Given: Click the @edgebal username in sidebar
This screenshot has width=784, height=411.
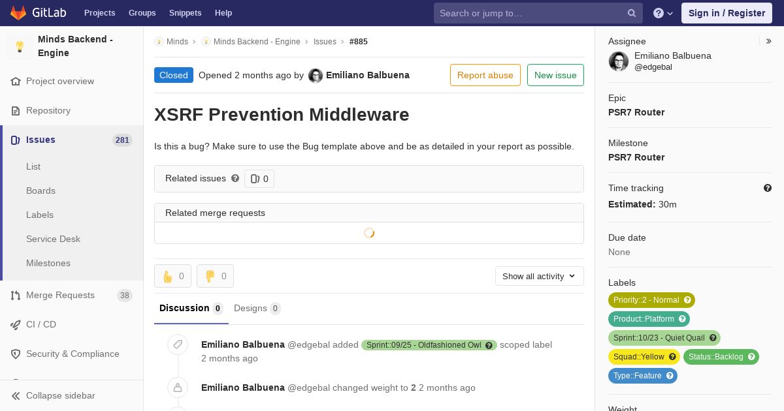Looking at the screenshot, I should pos(653,67).
